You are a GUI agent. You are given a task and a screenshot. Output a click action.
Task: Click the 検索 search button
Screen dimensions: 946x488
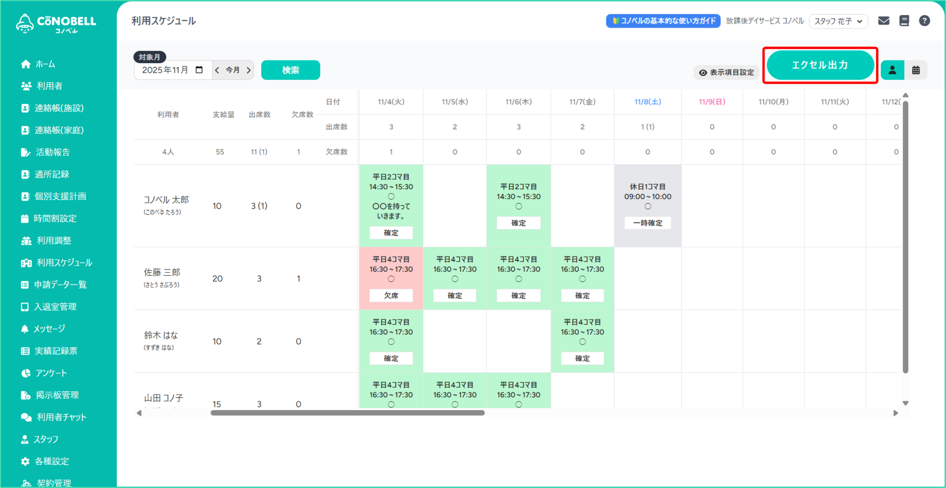290,70
